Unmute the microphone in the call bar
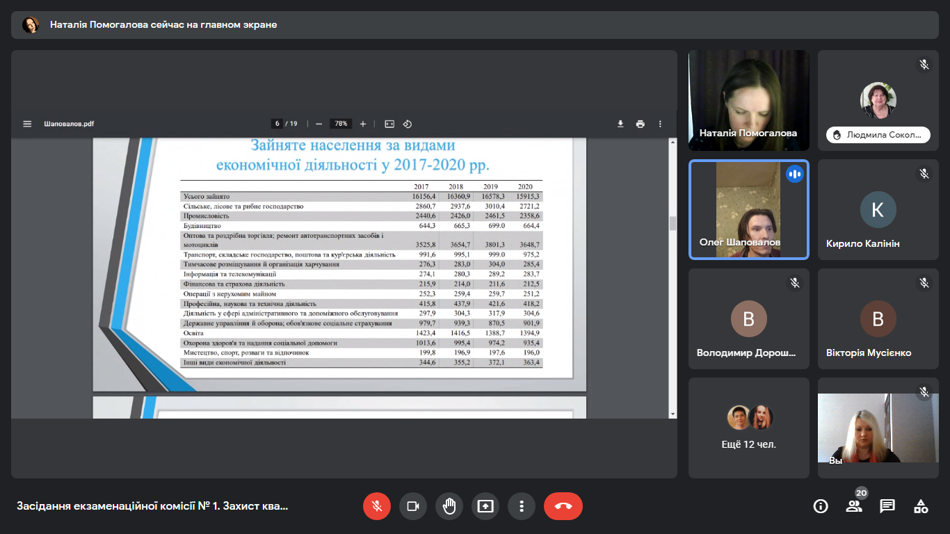This screenshot has height=534, width=950. (x=377, y=506)
